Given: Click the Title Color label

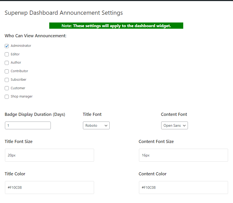Looking at the screenshot, I should pos(15,174).
